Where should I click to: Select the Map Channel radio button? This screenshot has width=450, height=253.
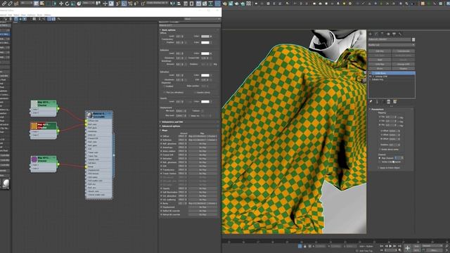[x=380, y=158]
